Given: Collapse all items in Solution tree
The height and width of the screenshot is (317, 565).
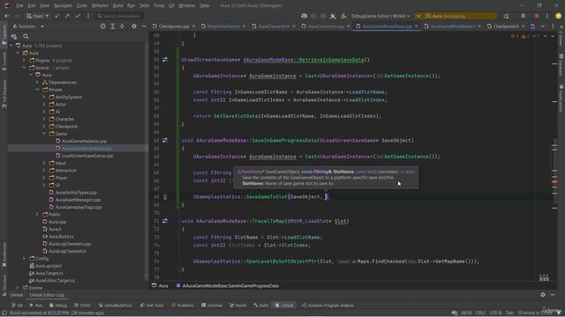Looking at the screenshot, I should click(122, 26).
